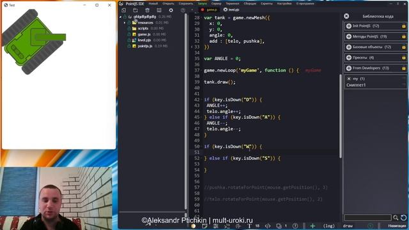Switch to the game.js editor tab
Screen dimensions: 409x230
point(209,10)
